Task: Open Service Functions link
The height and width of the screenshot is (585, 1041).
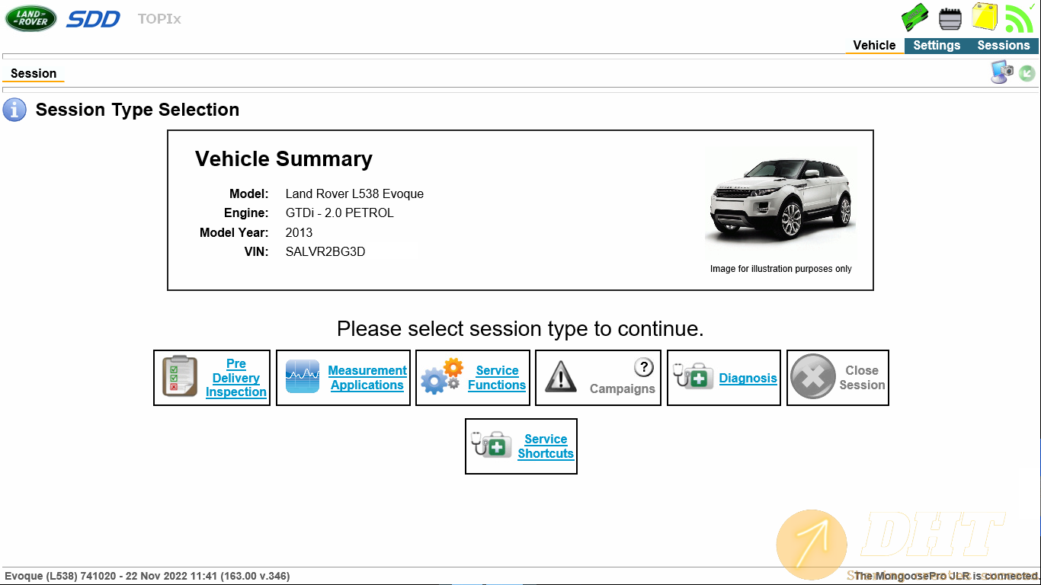Action: pos(497,378)
